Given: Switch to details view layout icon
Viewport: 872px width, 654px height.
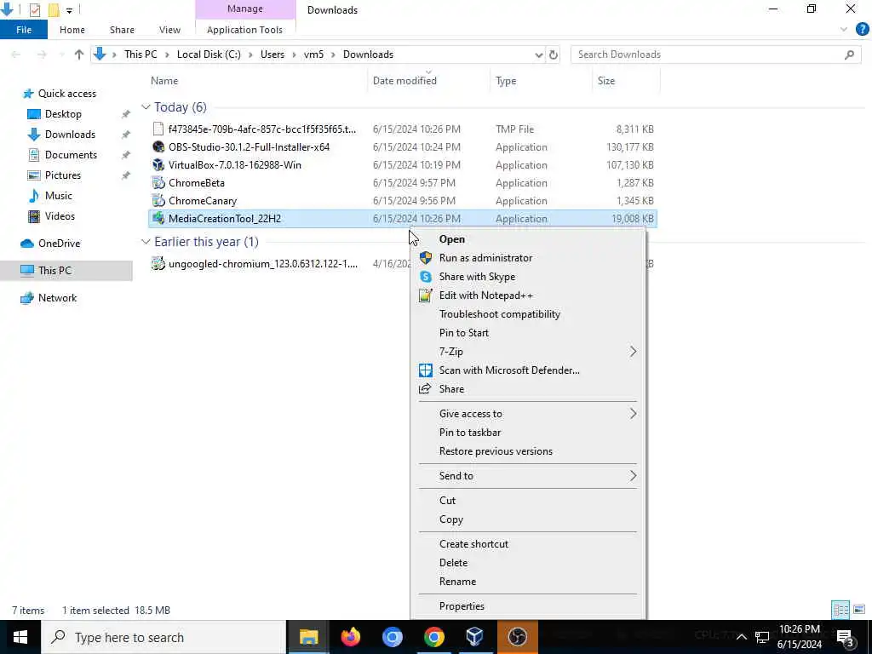Looking at the screenshot, I should point(840,610).
